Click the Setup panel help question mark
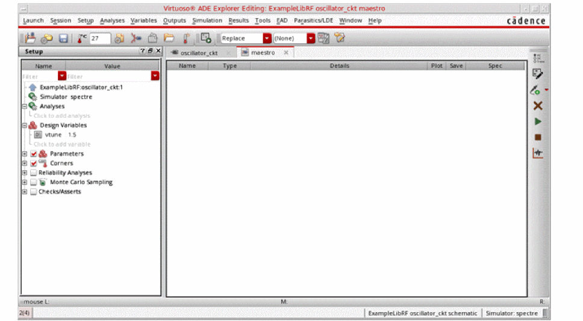The image size is (583, 321). (142, 51)
